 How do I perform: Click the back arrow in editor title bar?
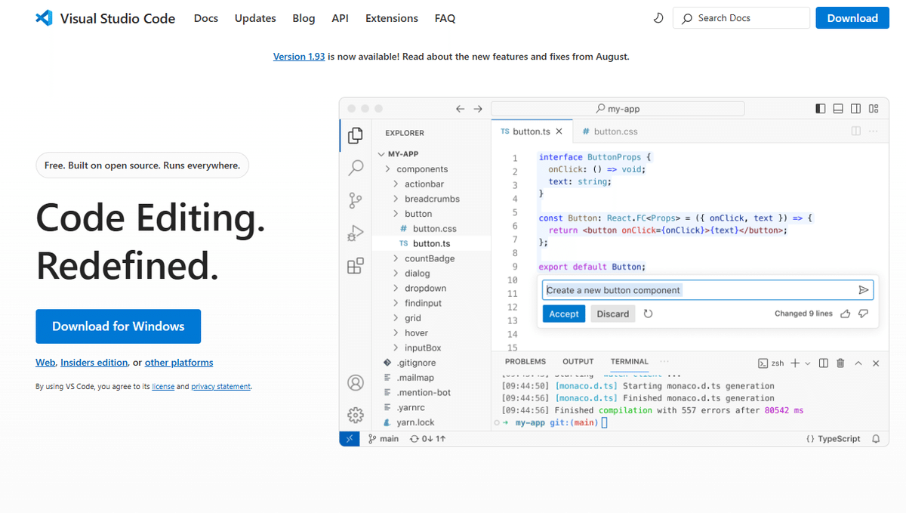461,109
